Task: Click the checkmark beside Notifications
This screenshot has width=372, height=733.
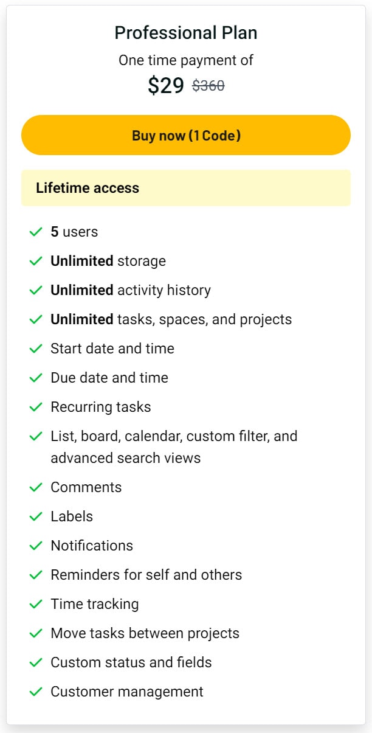Action: click(36, 546)
